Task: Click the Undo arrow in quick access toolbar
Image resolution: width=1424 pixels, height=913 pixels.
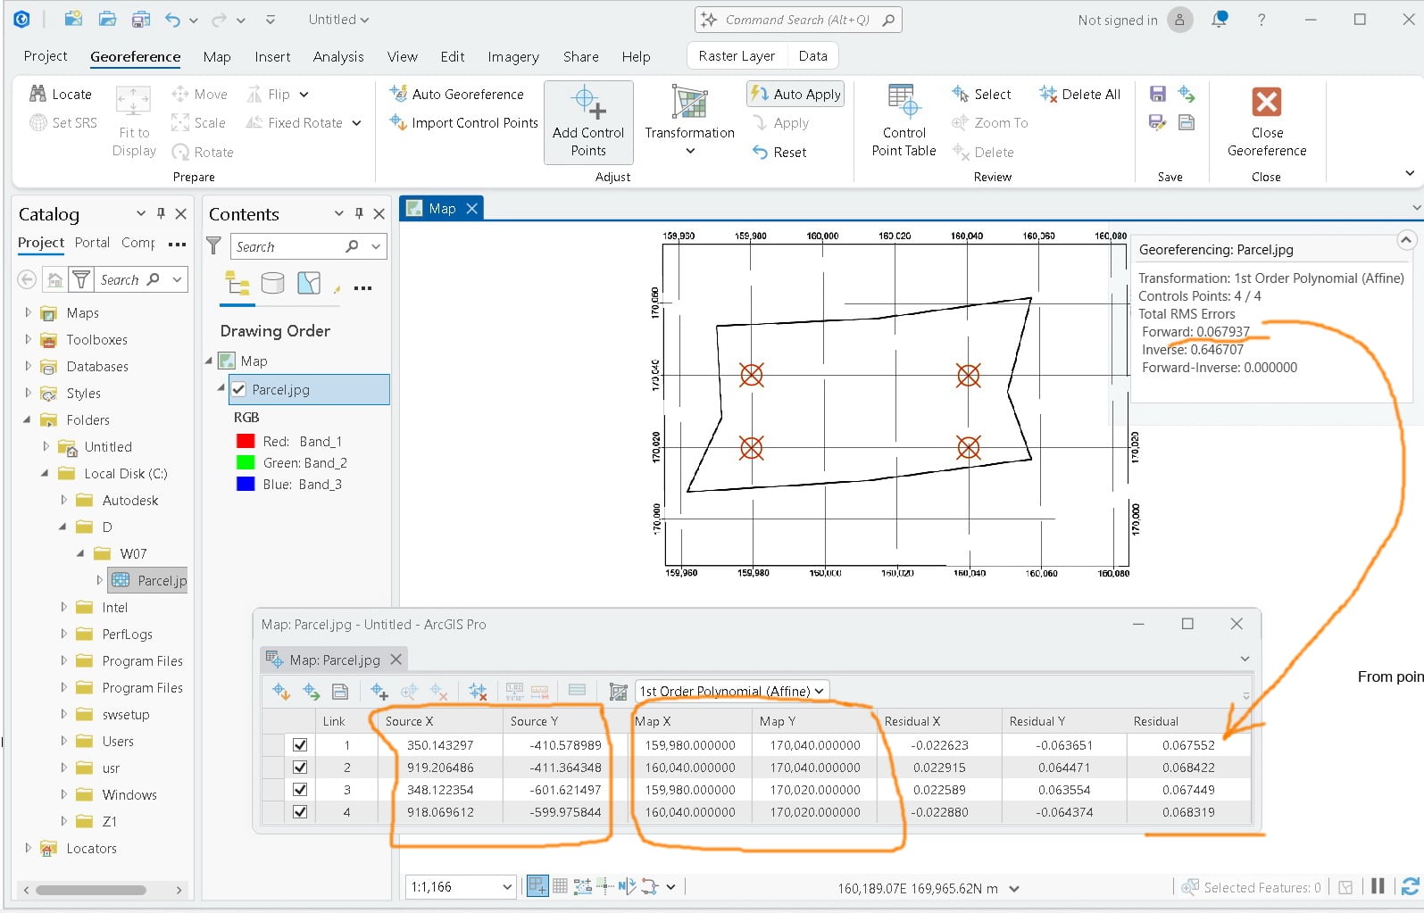Action: coord(172,20)
